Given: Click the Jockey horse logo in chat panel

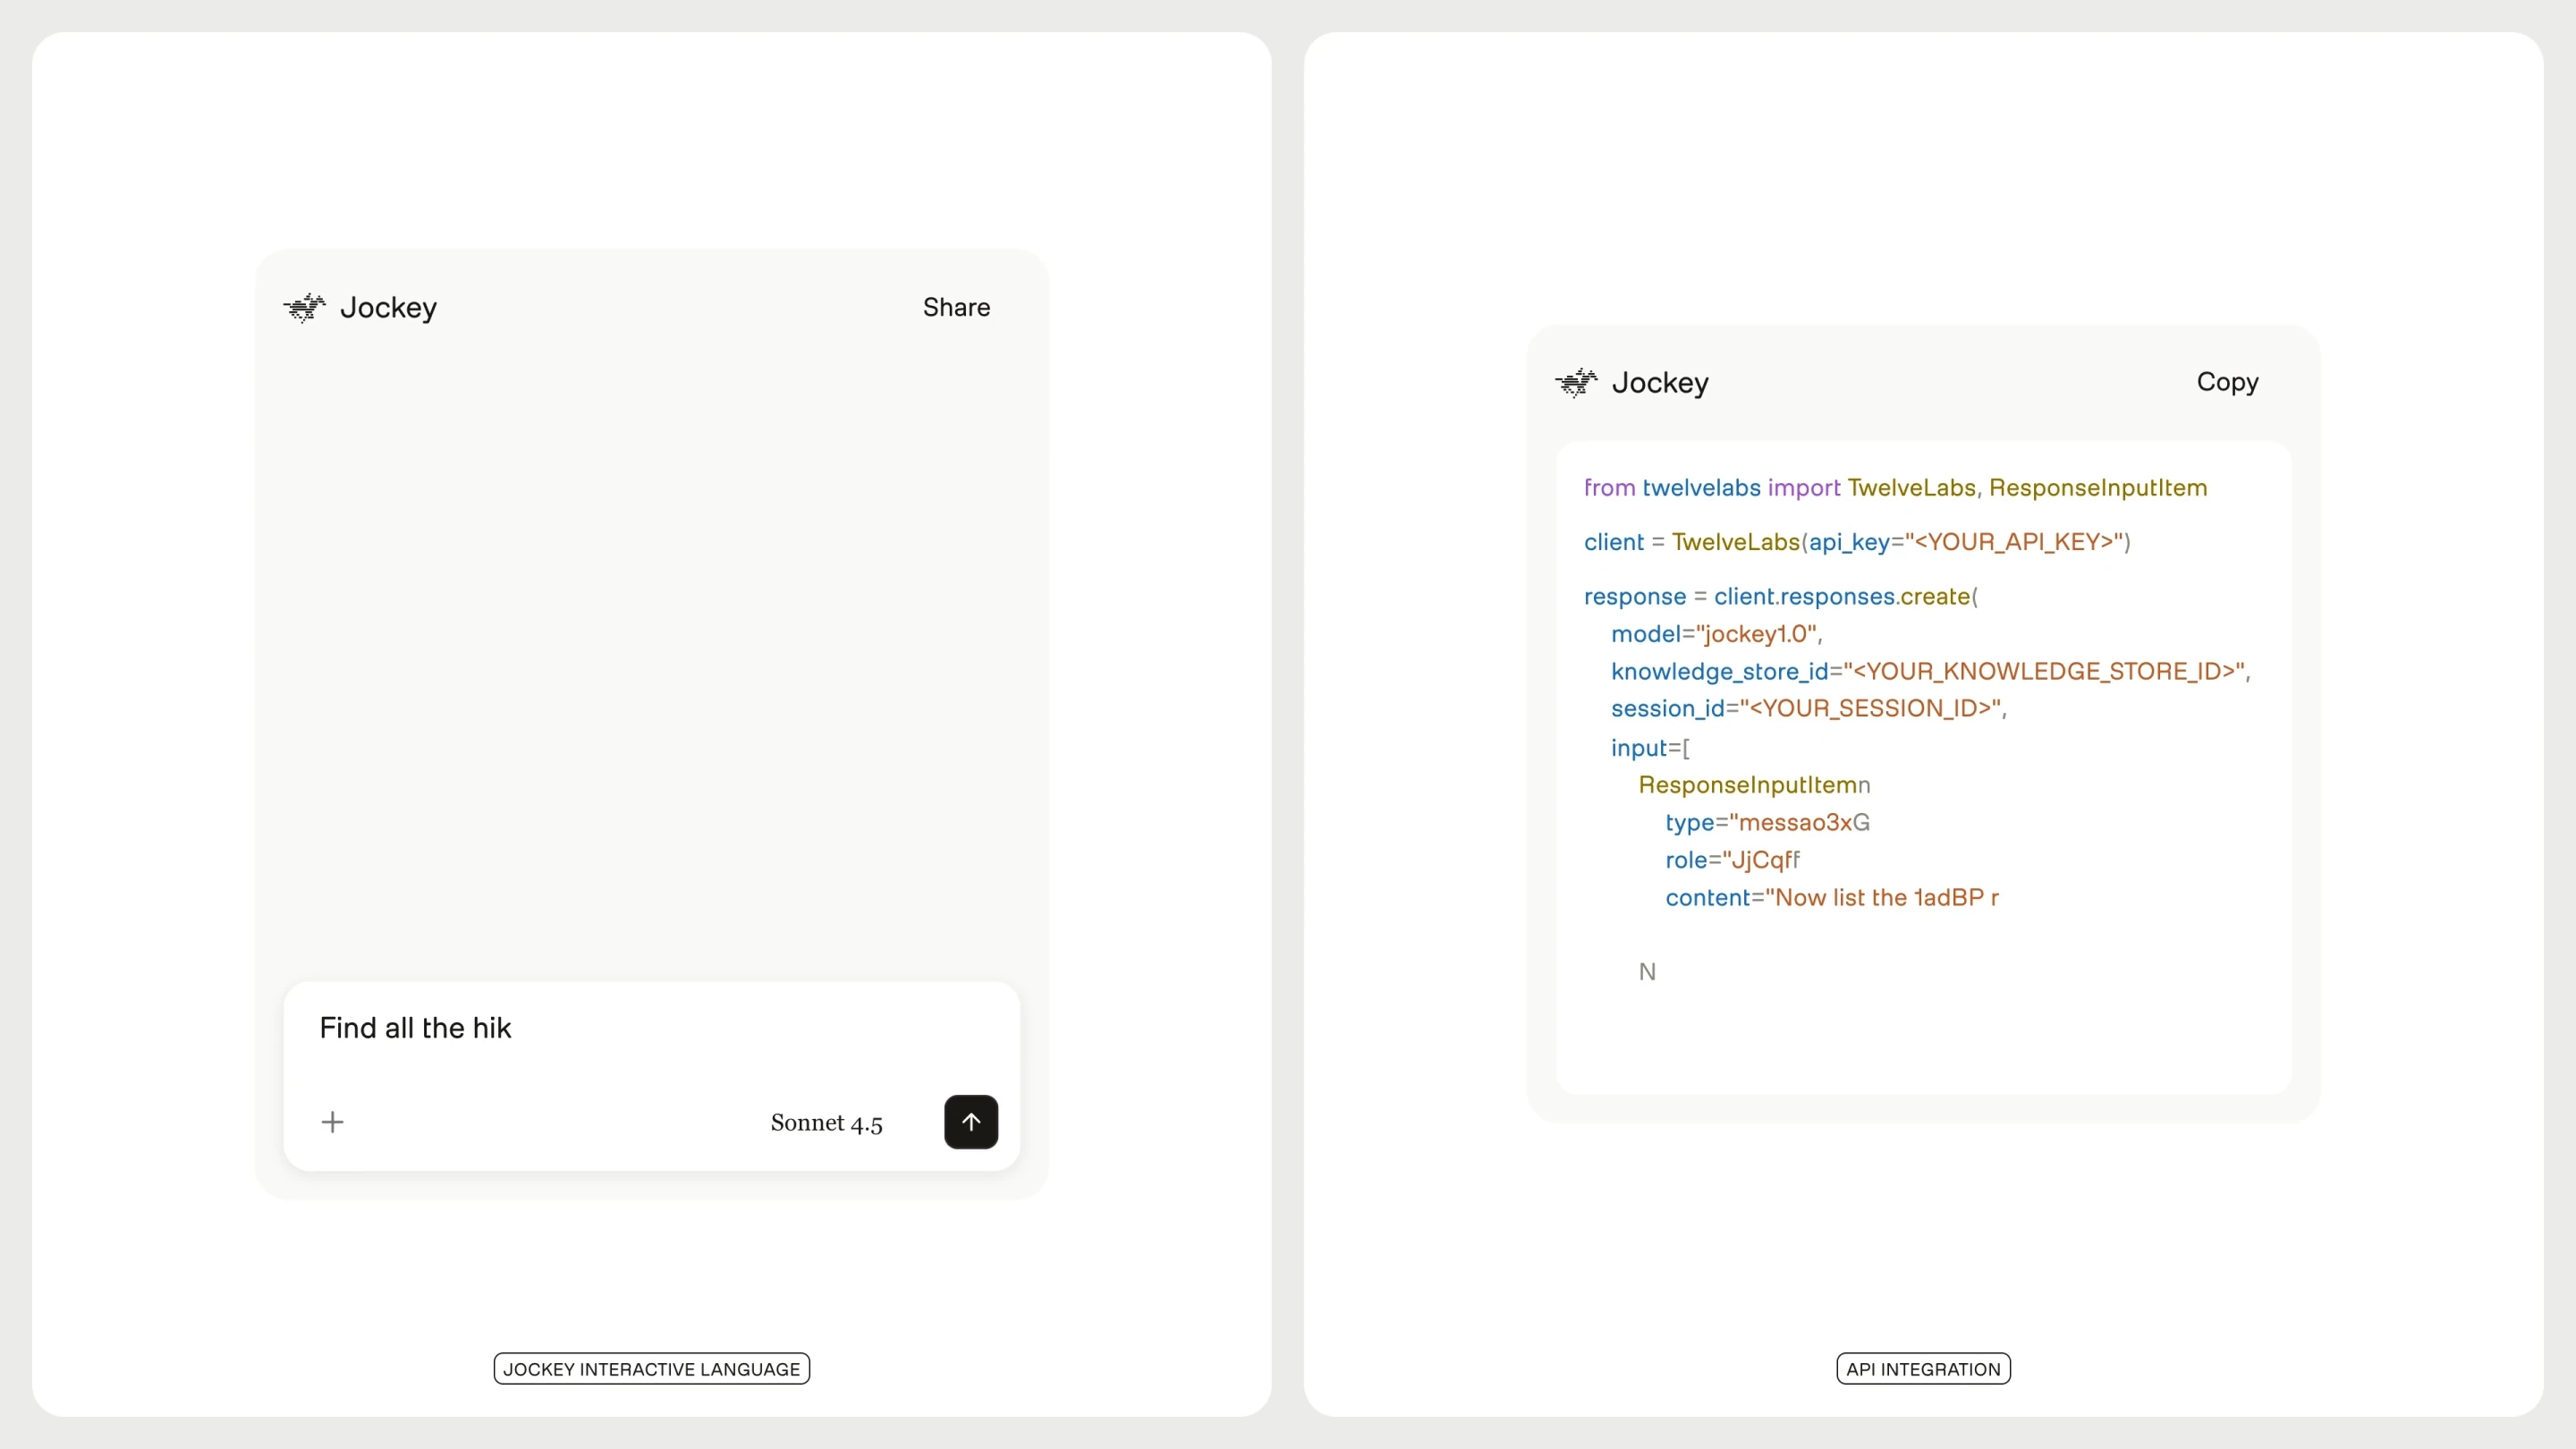Looking at the screenshot, I should 304,308.
